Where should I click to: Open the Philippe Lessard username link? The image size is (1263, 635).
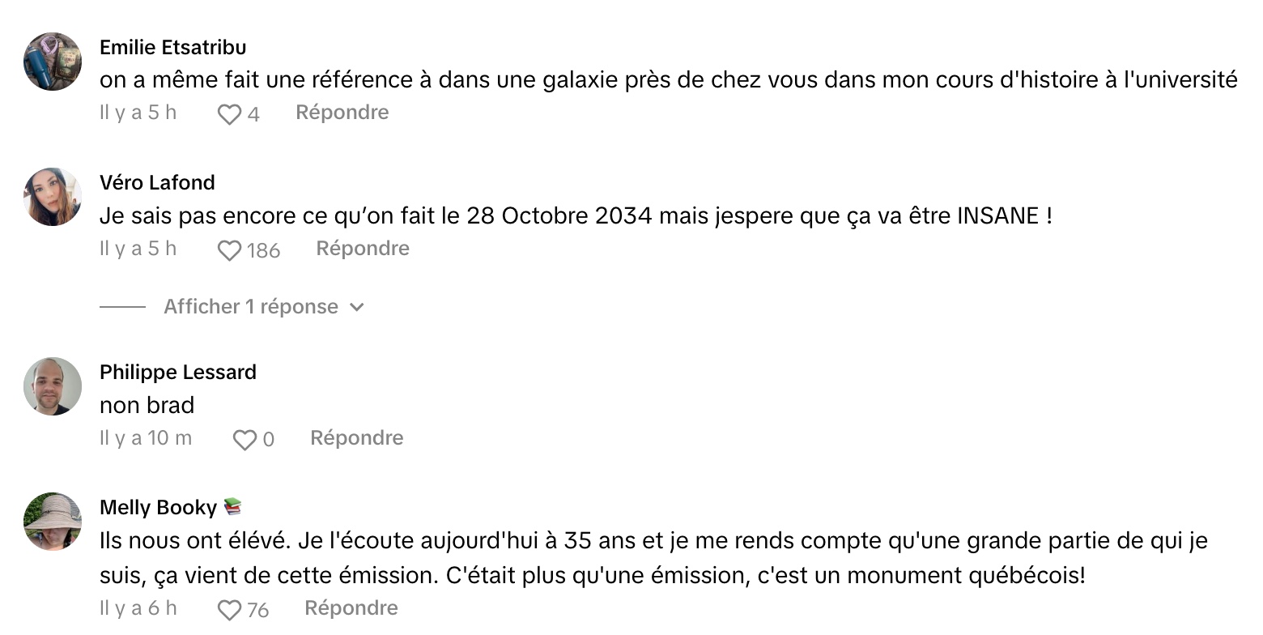(178, 372)
